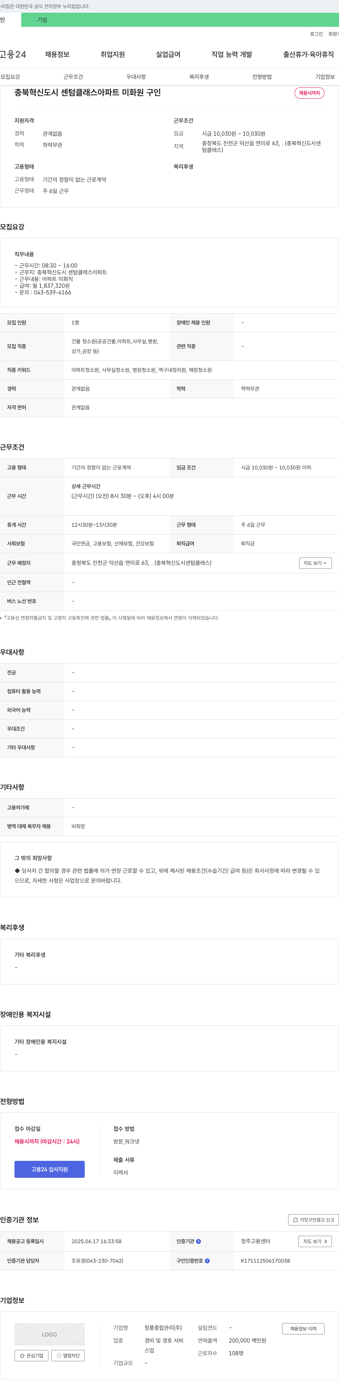Switch to the 기업 tab at top
Viewport: 339px width, 1380px height.
click(42, 20)
